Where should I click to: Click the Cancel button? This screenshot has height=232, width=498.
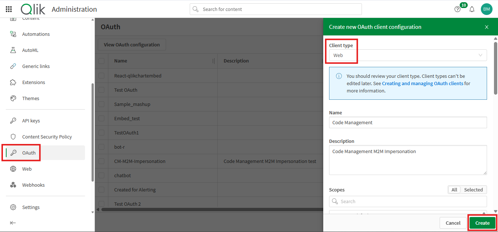[453, 223]
